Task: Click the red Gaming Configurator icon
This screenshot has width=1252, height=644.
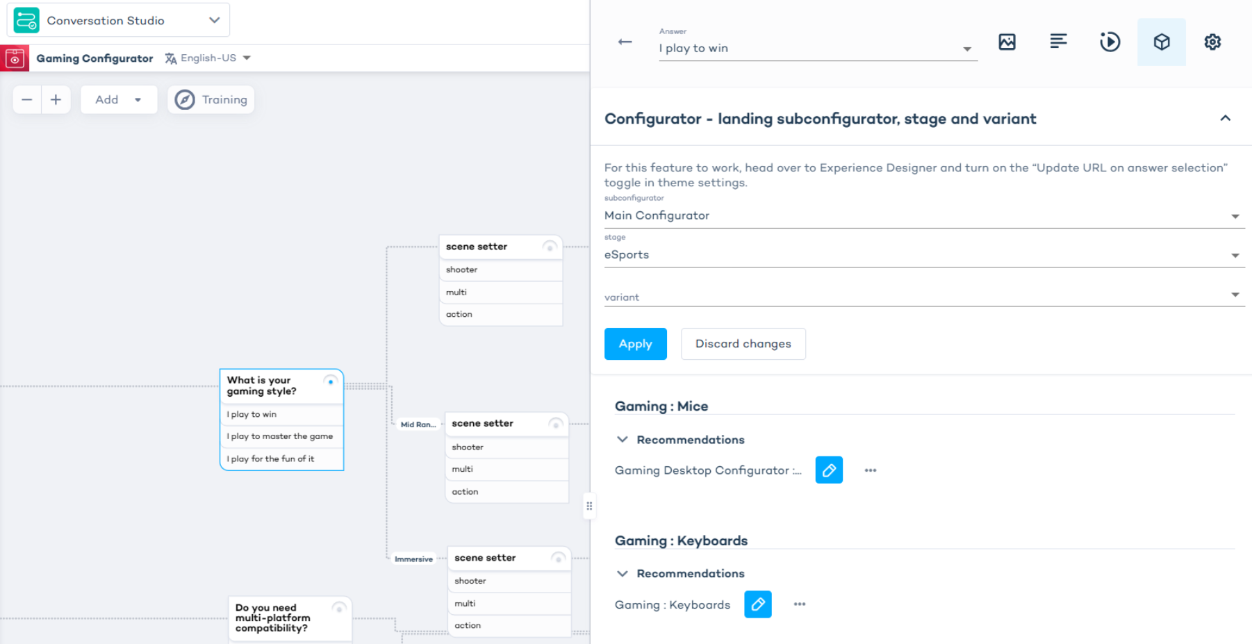Action: tap(15, 58)
